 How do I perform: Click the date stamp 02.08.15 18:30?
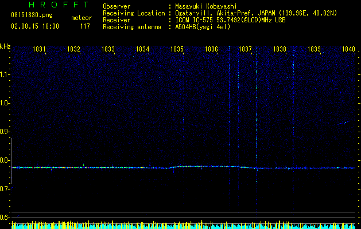(35, 26)
